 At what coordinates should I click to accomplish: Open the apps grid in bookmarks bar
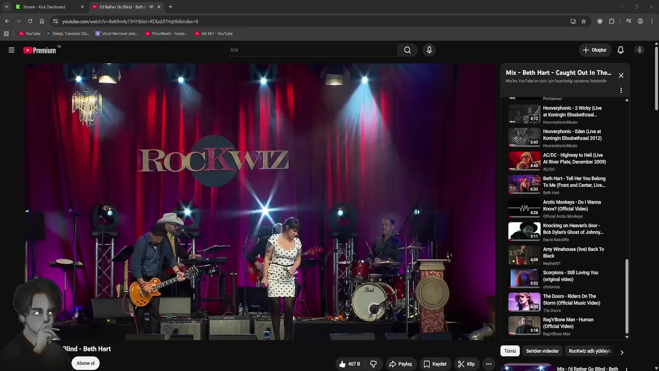(6, 33)
